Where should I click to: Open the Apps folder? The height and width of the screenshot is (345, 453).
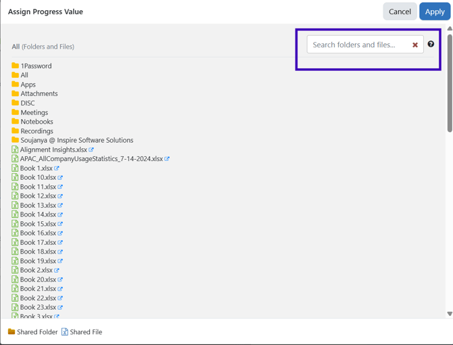[28, 85]
